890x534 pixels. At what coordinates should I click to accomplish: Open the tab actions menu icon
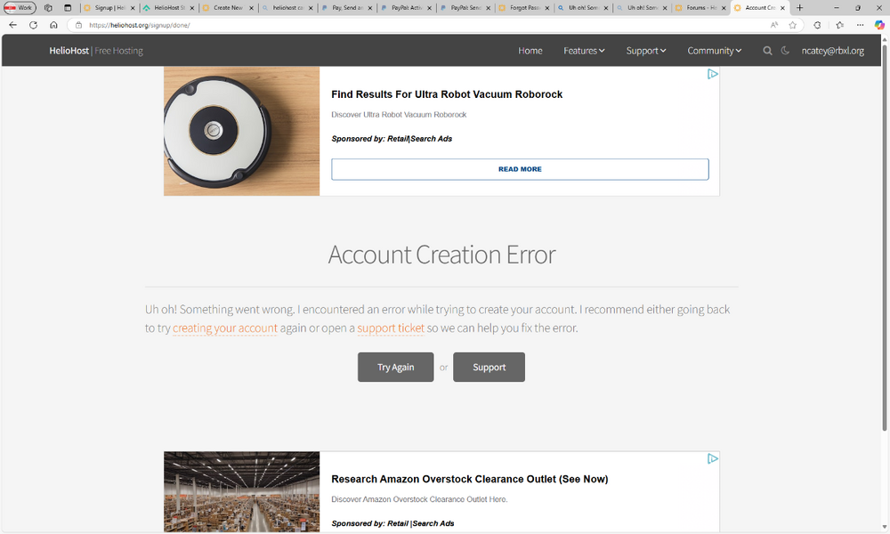coord(68,8)
